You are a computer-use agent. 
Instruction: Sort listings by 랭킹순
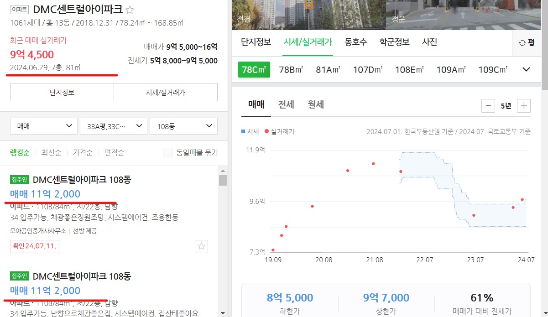tap(20, 153)
